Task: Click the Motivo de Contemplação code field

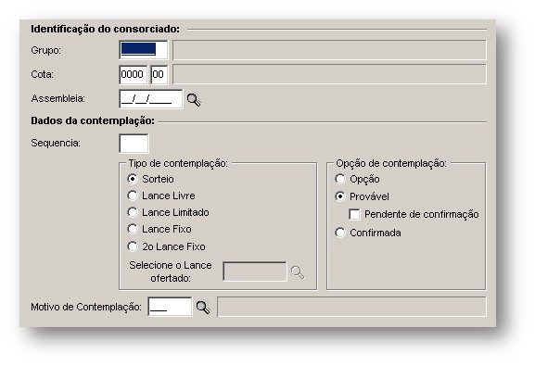Action: point(170,307)
